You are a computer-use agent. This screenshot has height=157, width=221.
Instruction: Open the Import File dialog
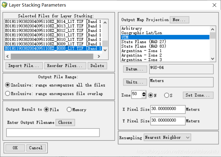point(24,66)
